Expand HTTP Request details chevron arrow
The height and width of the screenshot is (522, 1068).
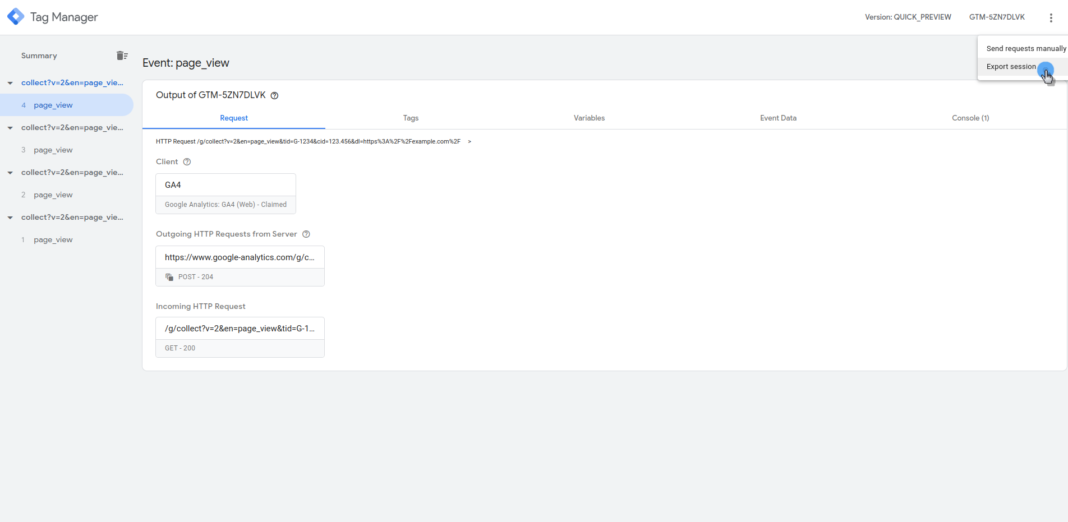coord(469,142)
